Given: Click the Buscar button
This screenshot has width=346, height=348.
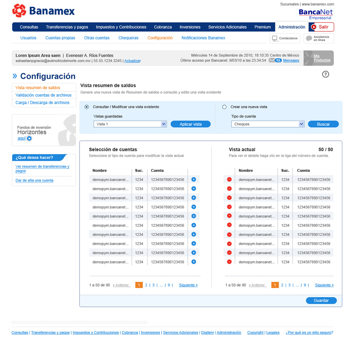Looking at the screenshot, I should 323,124.
